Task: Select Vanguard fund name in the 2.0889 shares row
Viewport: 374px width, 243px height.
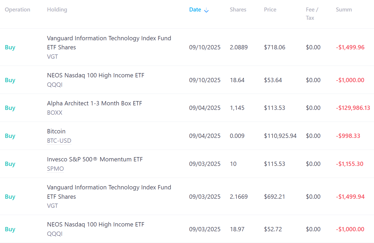Action: point(109,43)
